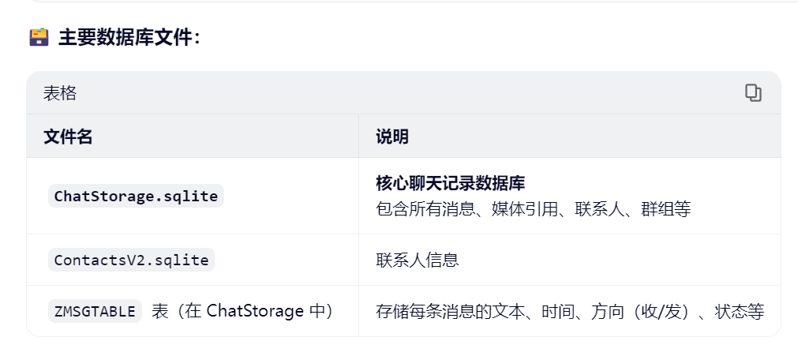This screenshot has width=798, height=341.
Task: Click the 表（在 ChatStorage 中）text
Action: (242, 311)
